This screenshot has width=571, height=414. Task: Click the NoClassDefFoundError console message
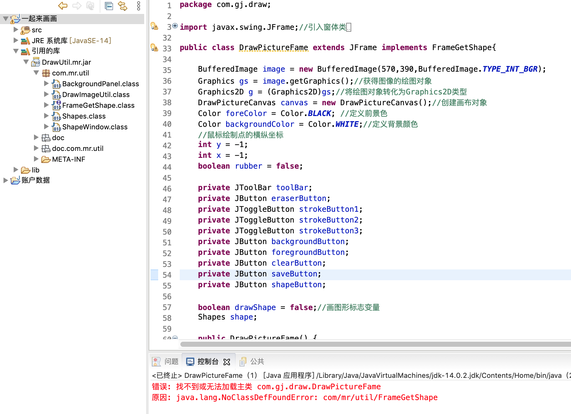click(x=294, y=398)
